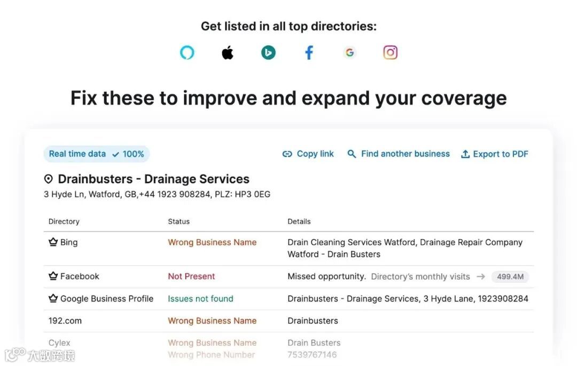
Task: Select the 192.com directory row
Action: 65,321
